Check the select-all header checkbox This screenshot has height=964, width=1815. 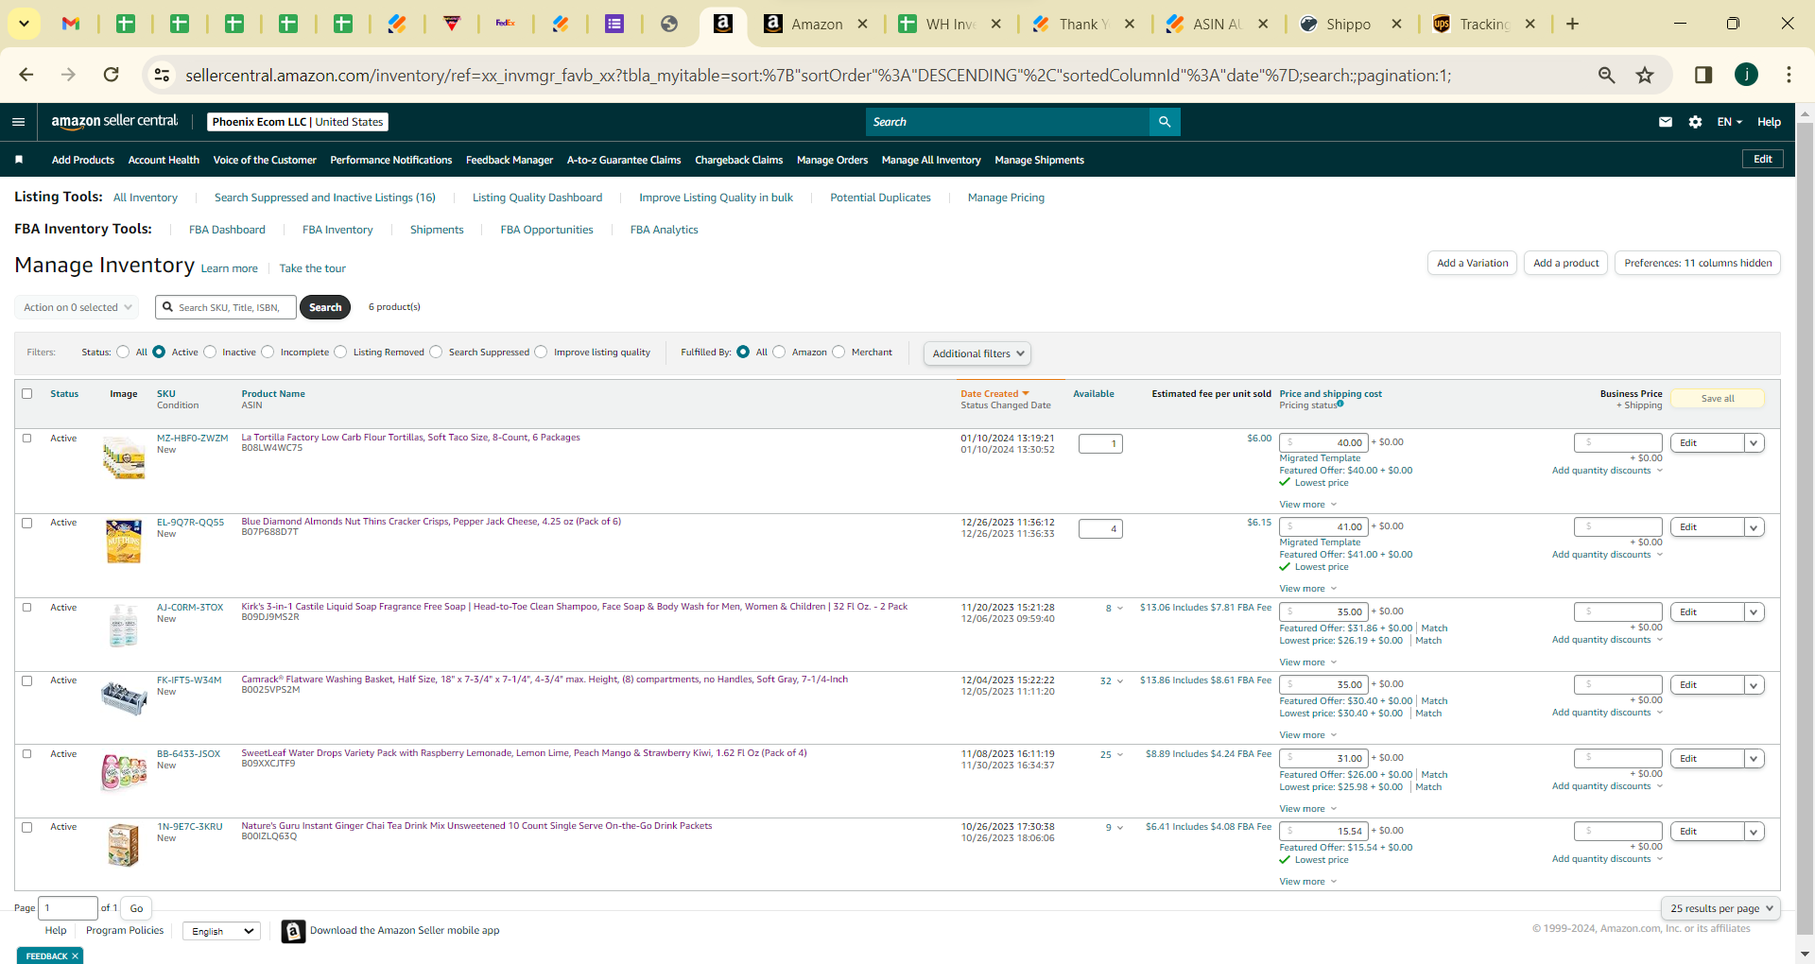tap(26, 394)
